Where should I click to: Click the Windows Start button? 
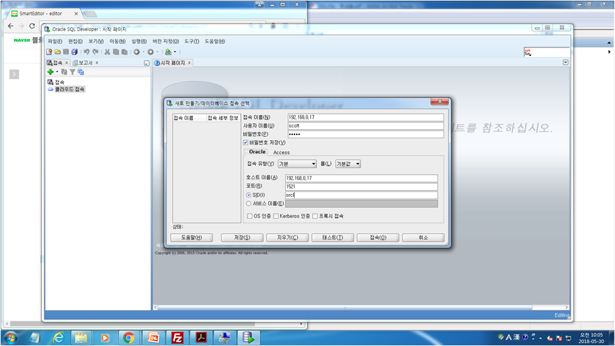coord(10,338)
